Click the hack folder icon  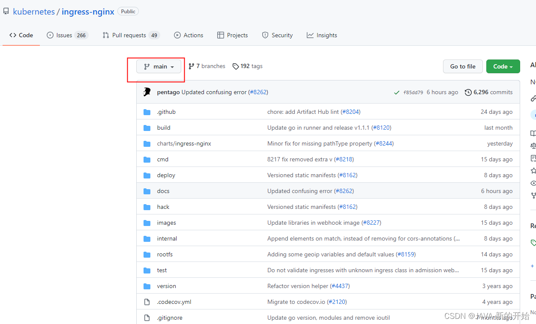pos(147,207)
